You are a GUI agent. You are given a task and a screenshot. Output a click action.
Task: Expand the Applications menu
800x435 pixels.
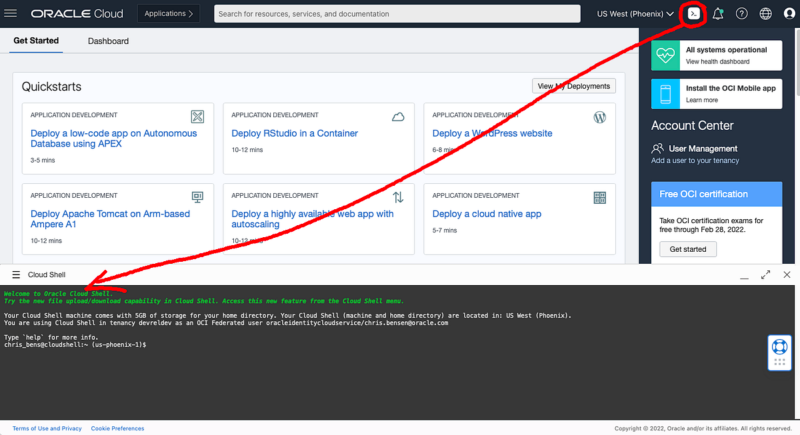(169, 13)
